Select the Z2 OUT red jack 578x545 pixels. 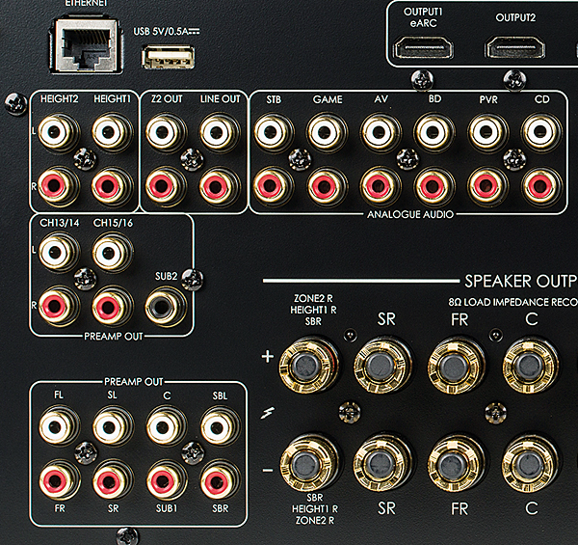pos(166,185)
